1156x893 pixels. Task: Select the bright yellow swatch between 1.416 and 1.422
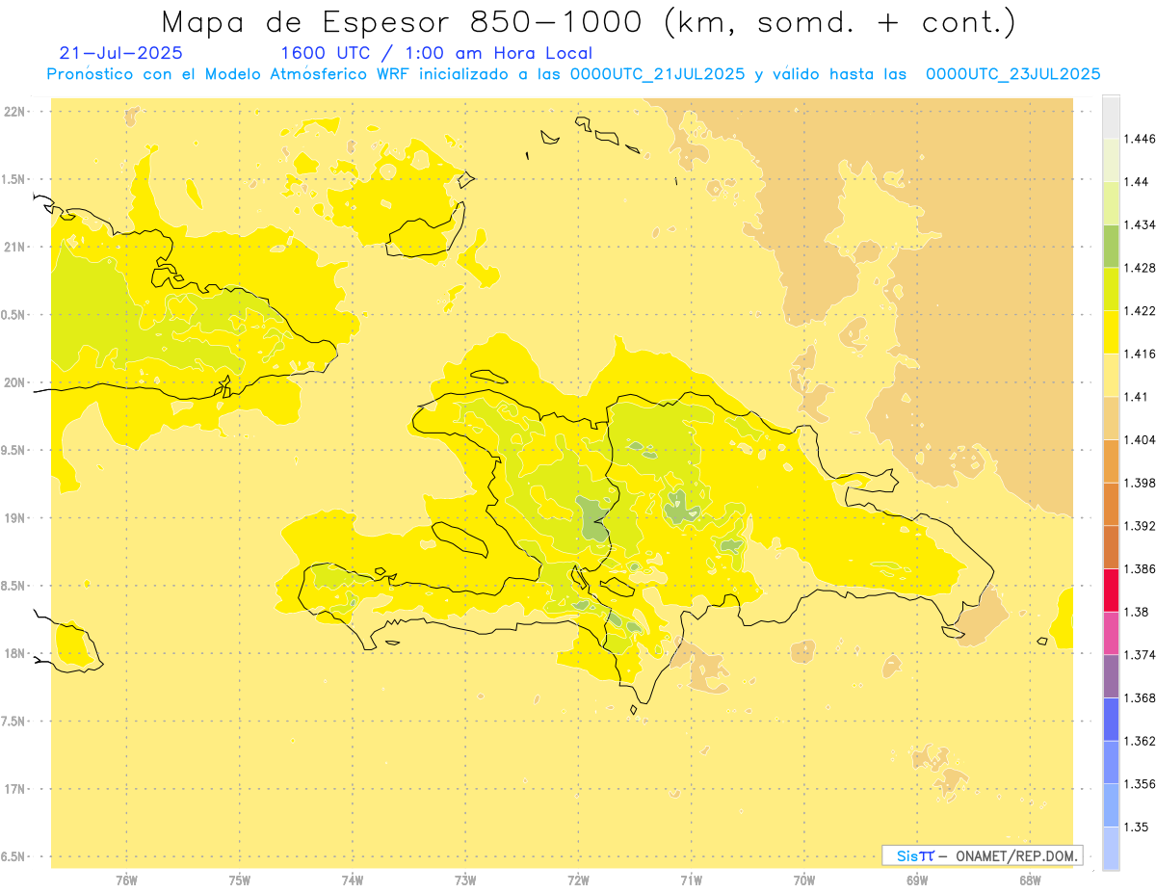click(1111, 332)
